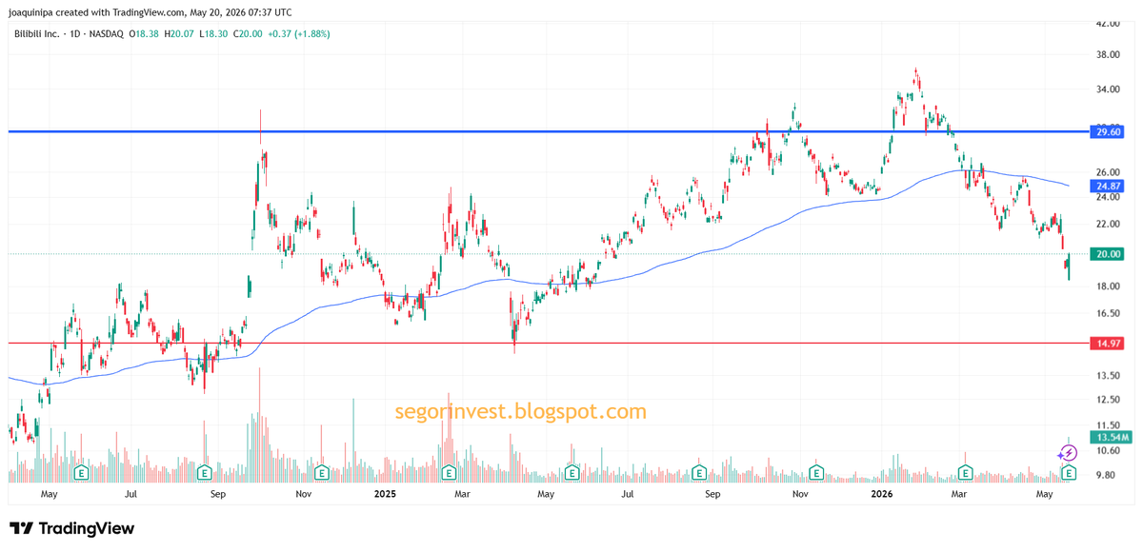The height and width of the screenshot is (552, 1143).
Task: Click the 10.60 price axis label
Action: [x=1108, y=451]
